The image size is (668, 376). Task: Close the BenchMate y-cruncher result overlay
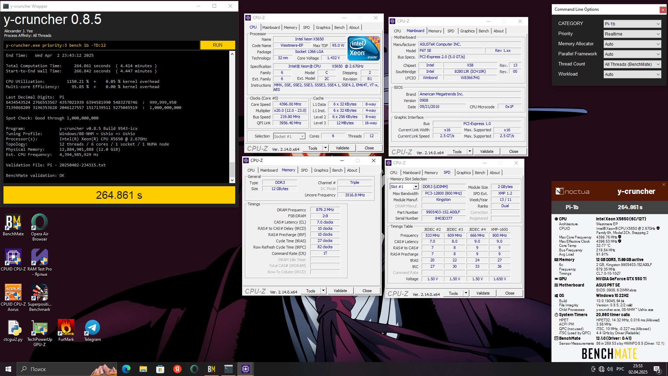(663, 185)
